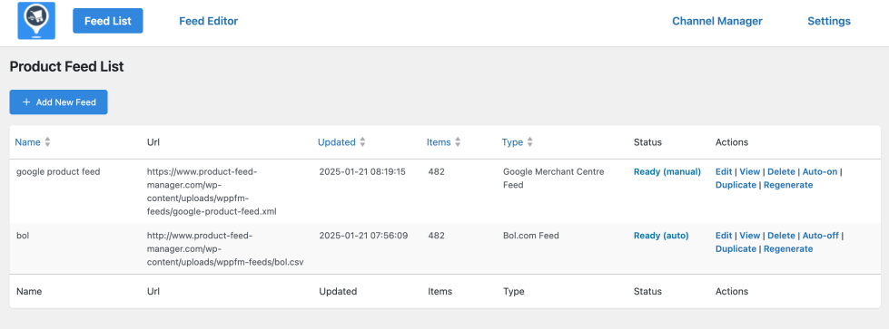Edit the google product feed

tap(724, 171)
